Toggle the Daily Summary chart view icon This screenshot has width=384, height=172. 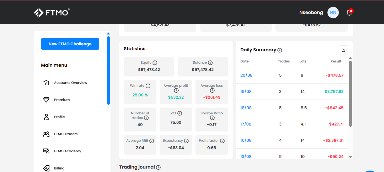343,50
